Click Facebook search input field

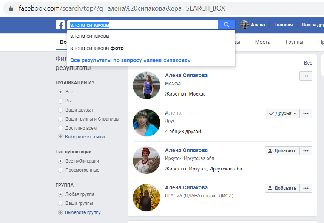click(x=143, y=25)
